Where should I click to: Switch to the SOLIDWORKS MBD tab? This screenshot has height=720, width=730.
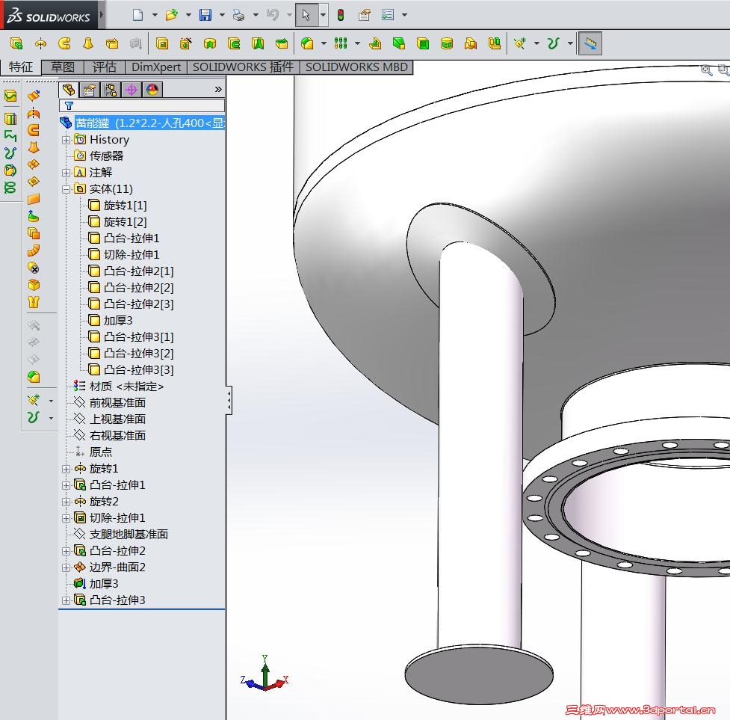tap(356, 67)
